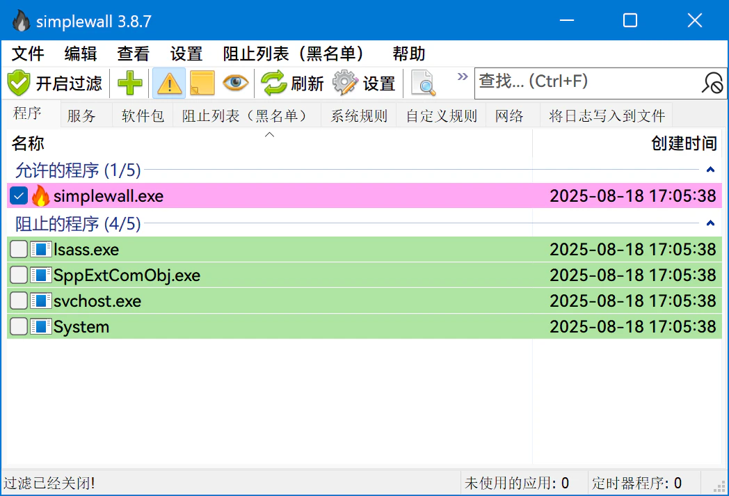Viewport: 729px width, 496px height.
Task: Open the 查看 menu
Action: point(134,54)
